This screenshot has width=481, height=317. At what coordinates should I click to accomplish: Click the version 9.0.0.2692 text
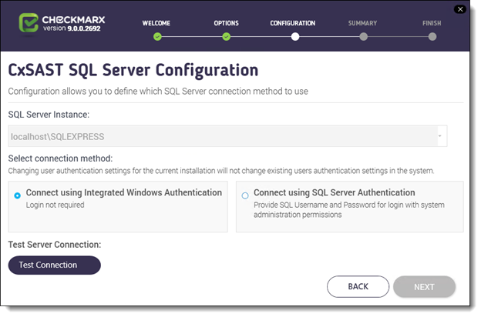72,28
